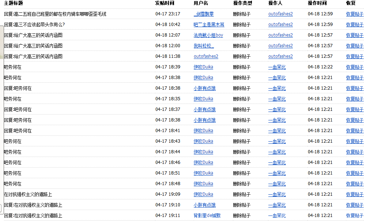Open 伊吹Duika profile posted at 04-17 18:51
The height and width of the screenshot is (221, 370).
(x=203, y=173)
